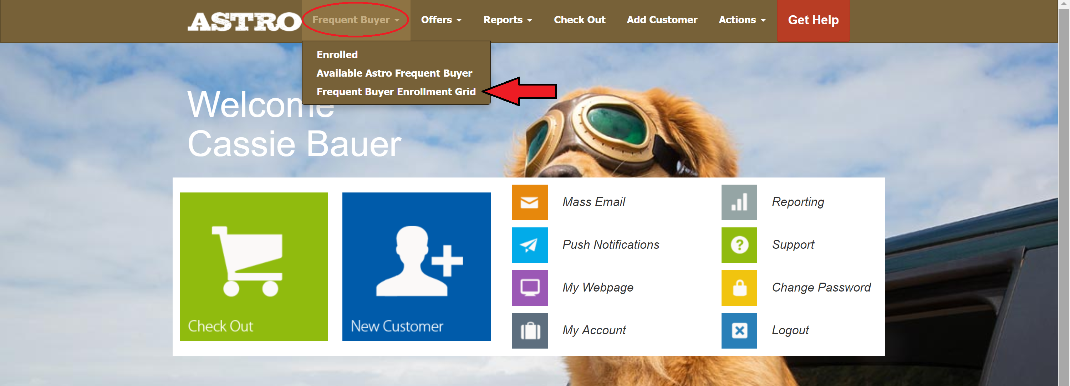Select Enrolled from the Frequent Buyer menu
The image size is (1070, 386).
(337, 55)
